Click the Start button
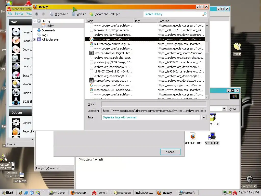261x196 pixels. tap(8, 193)
